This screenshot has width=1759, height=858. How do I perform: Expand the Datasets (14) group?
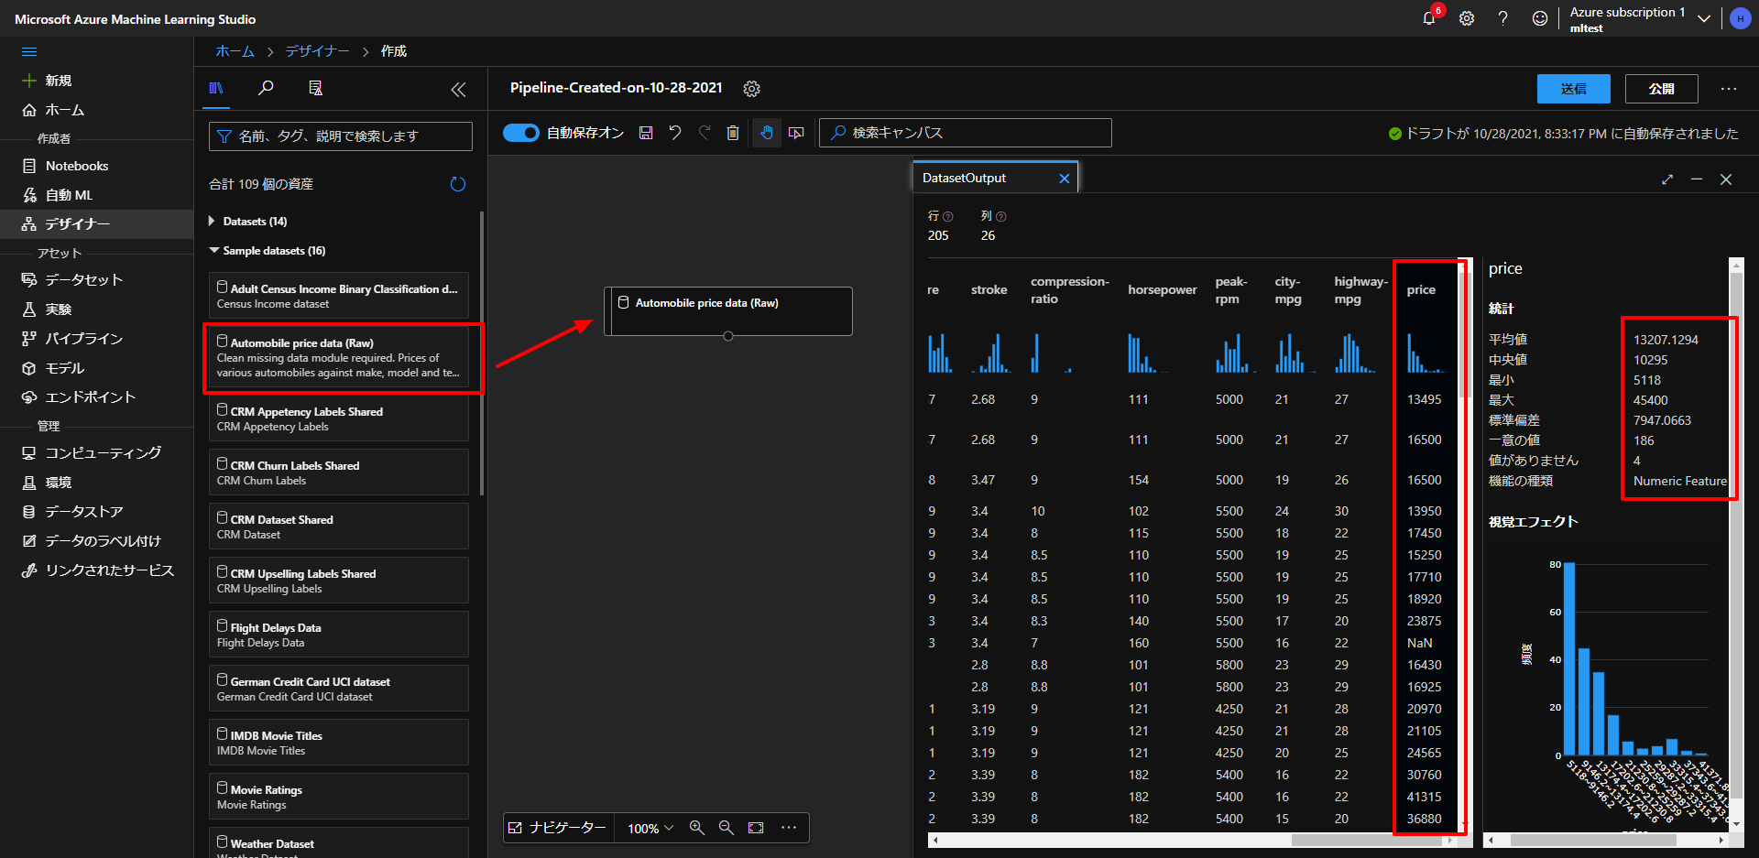tap(213, 222)
